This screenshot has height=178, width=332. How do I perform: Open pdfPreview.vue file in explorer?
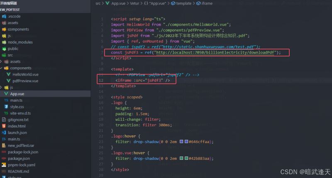[x=25, y=81]
